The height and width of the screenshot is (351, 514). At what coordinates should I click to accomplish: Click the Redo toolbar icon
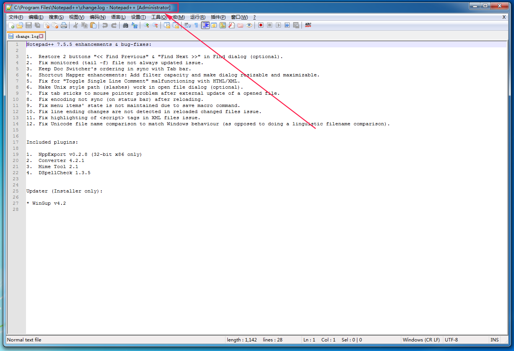(x=114, y=25)
